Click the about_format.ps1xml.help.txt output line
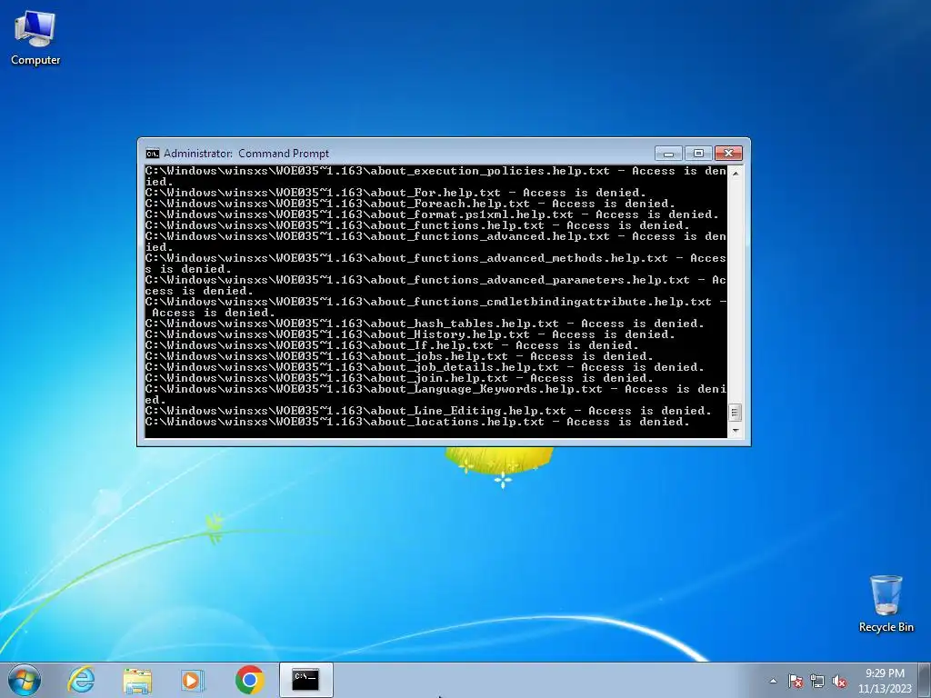931x698 pixels. 432,214
